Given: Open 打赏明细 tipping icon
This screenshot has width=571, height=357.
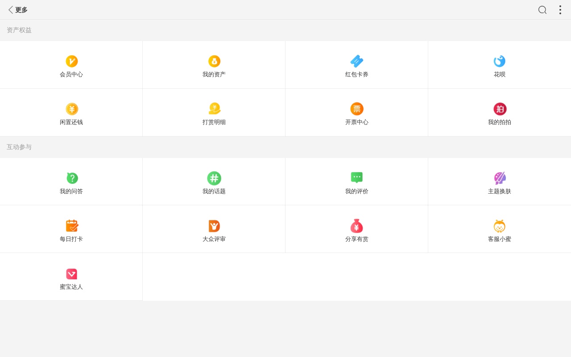Looking at the screenshot, I should click(x=214, y=109).
